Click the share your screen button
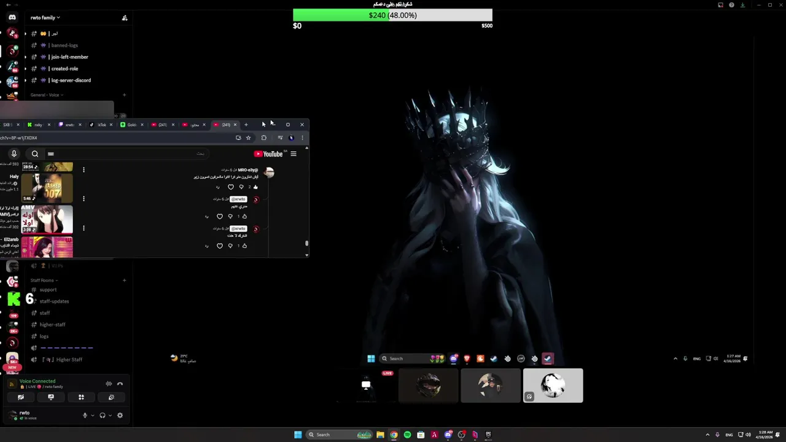786x442 pixels. coord(51,397)
